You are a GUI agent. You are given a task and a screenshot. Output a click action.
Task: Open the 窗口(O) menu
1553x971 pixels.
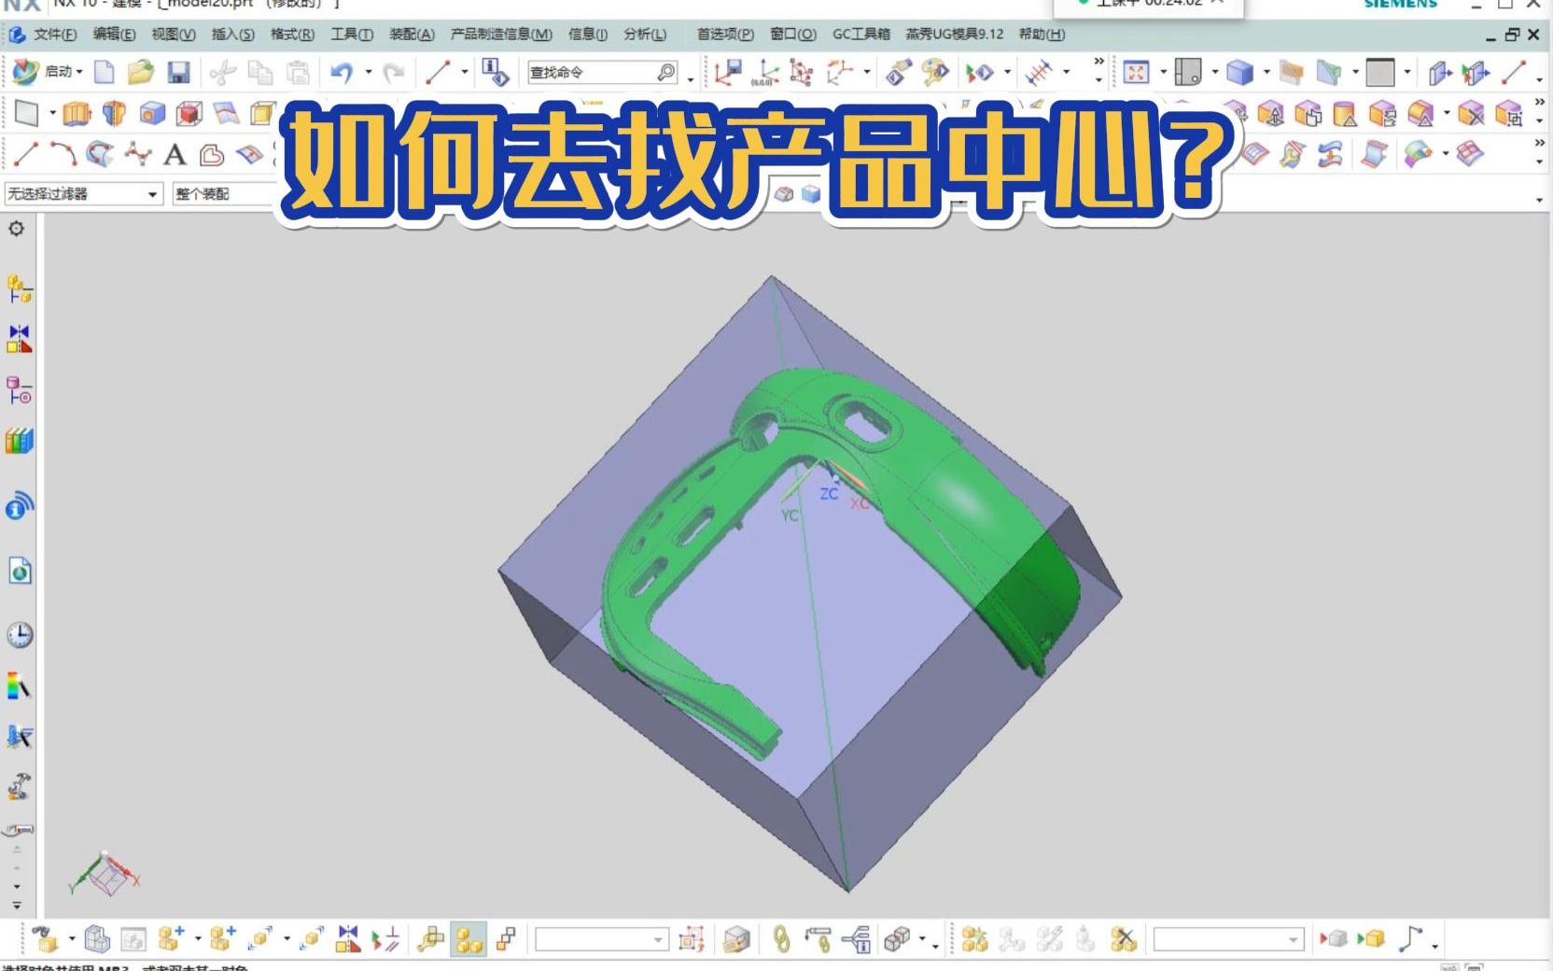(x=793, y=35)
